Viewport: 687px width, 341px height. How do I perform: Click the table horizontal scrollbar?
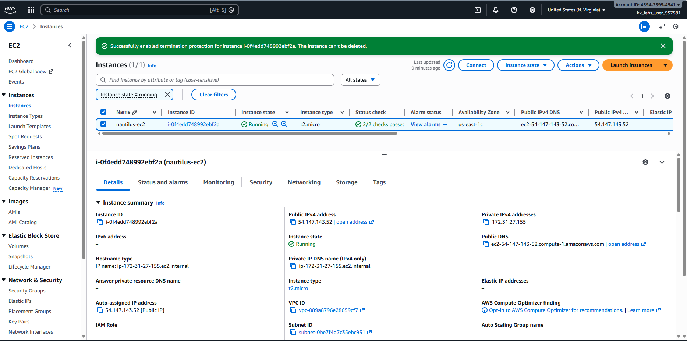tap(249, 134)
